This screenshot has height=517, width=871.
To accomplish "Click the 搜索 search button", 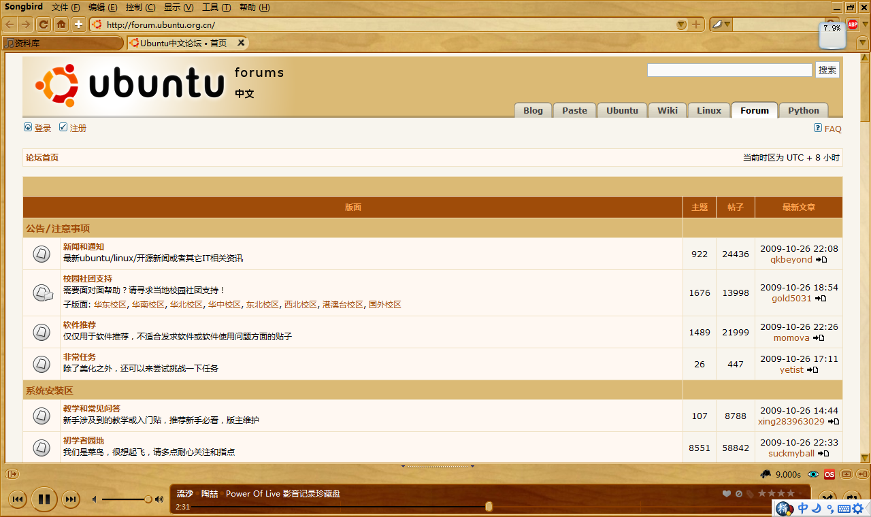I will pos(827,70).
